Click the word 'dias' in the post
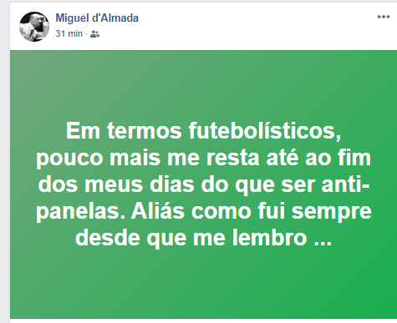 pos(172,184)
